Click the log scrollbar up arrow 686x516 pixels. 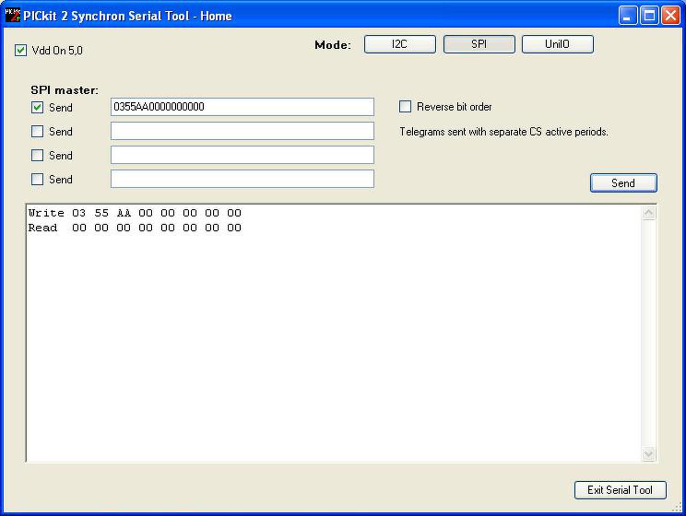648,213
